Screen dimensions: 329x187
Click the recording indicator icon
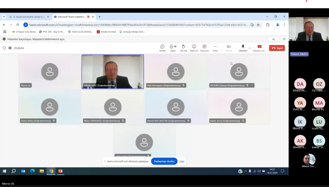click(x=10, y=48)
